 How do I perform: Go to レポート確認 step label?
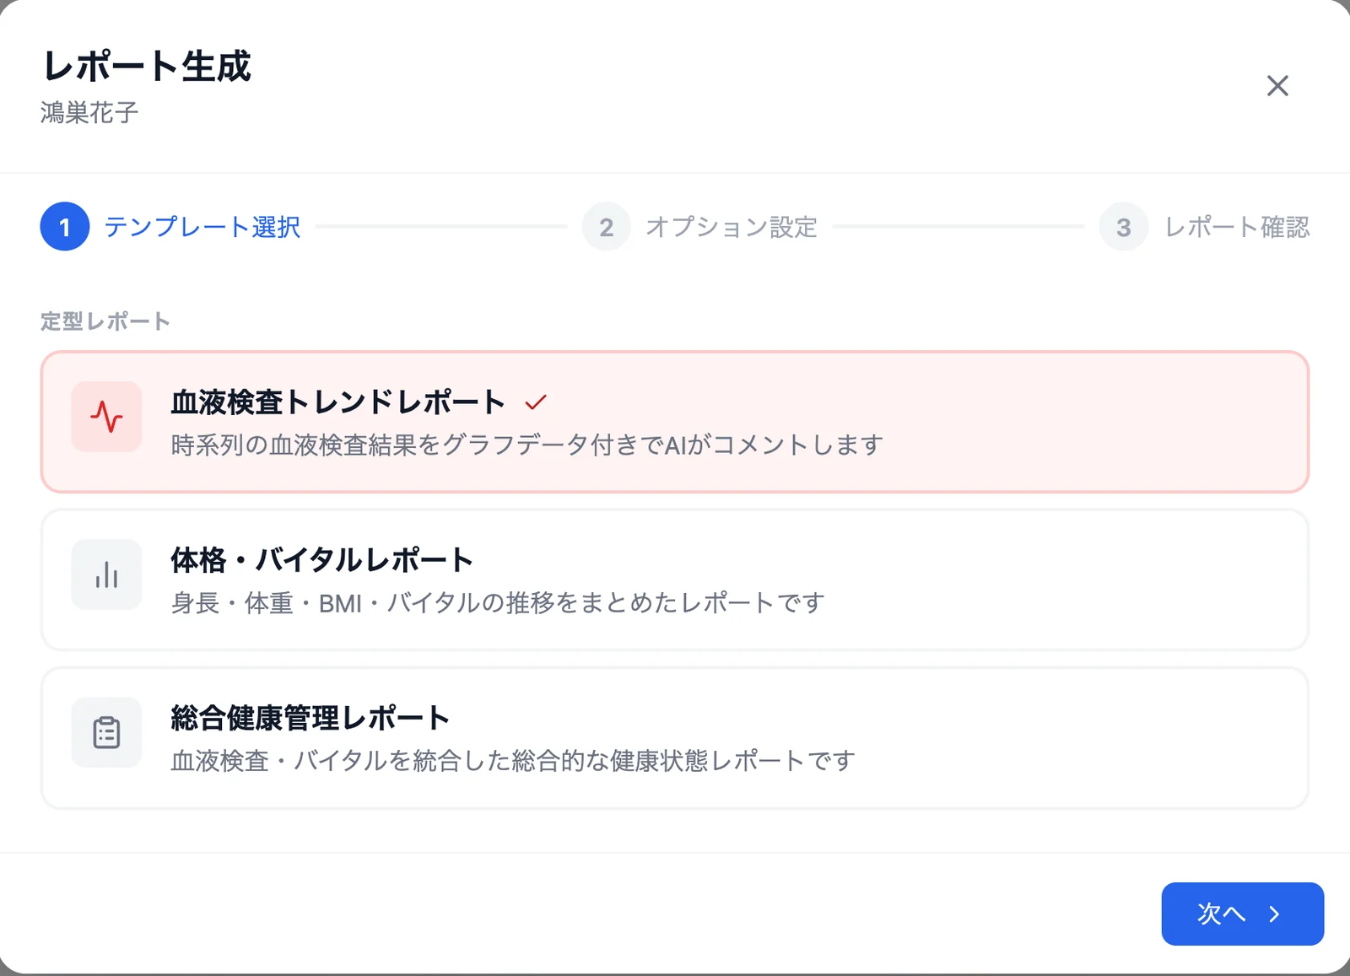1237,227
